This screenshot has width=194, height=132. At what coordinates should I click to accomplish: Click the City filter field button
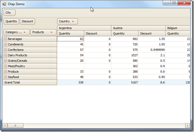pyautogui.click(x=9, y=13)
